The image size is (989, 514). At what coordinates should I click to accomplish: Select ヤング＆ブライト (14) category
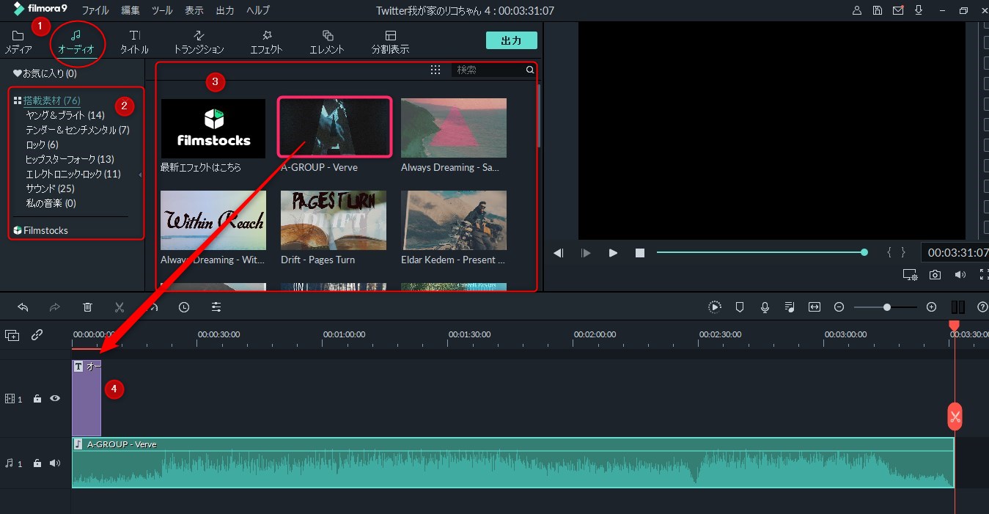(x=65, y=115)
